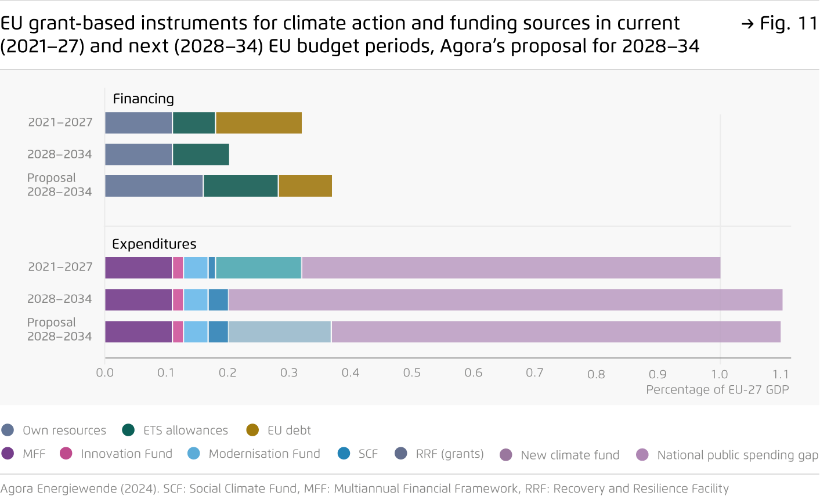Screen dimensions: 820x503
Task: Click the 'Expenditures' section heading
Action: [154, 244]
